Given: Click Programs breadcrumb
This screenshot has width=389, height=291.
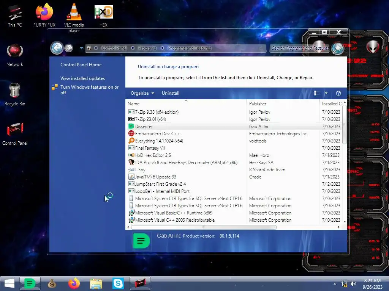Looking at the screenshot, I should pyautogui.click(x=147, y=48).
